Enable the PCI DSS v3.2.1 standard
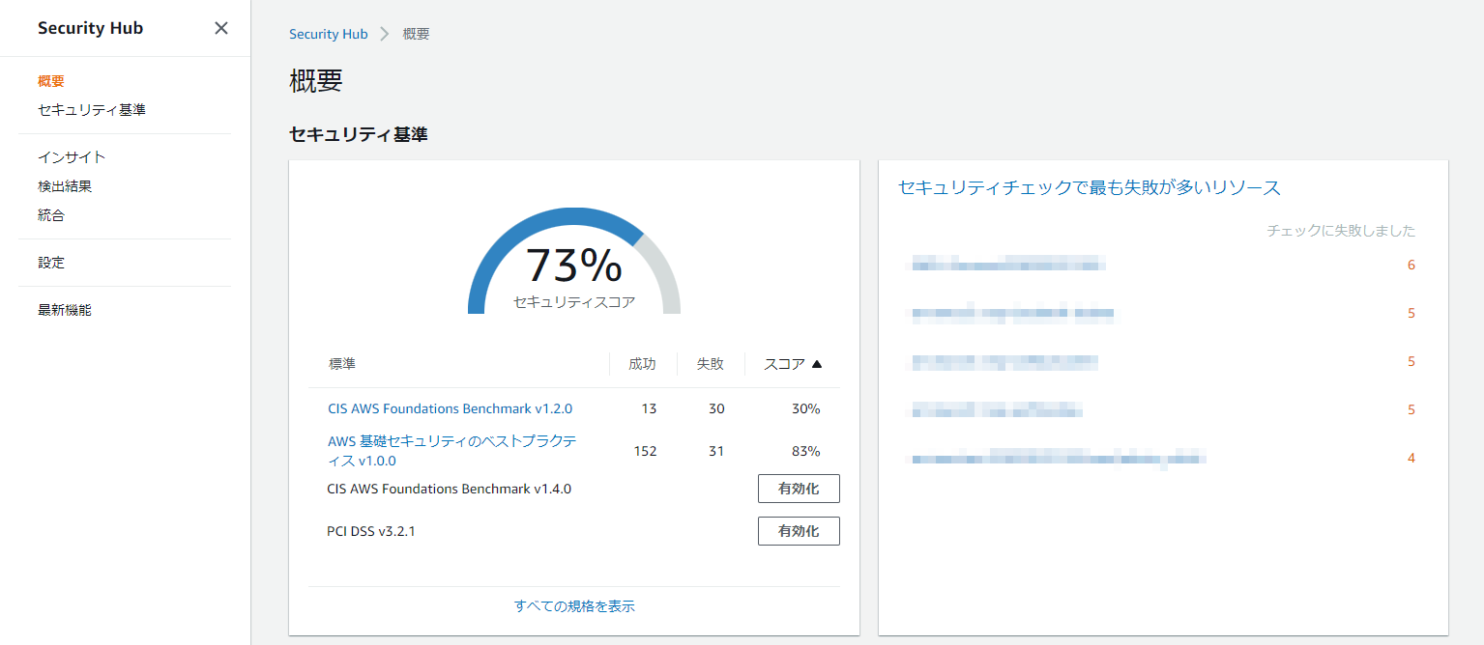This screenshot has width=1484, height=645. (x=798, y=531)
